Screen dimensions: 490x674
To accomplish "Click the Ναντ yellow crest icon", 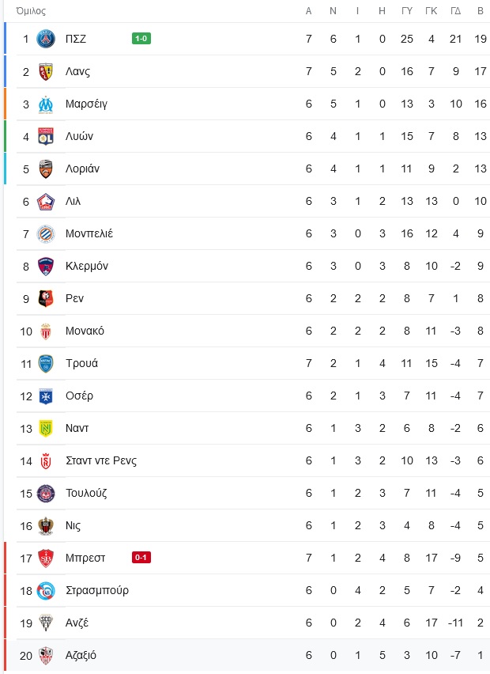I will point(46,429).
